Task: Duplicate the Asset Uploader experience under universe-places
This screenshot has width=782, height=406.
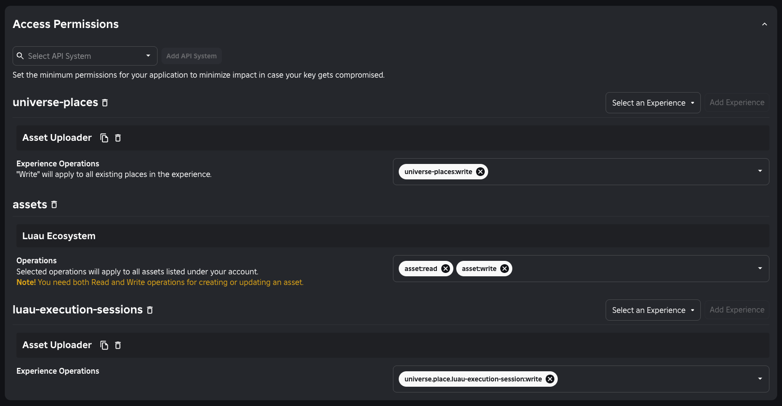Action: point(104,138)
